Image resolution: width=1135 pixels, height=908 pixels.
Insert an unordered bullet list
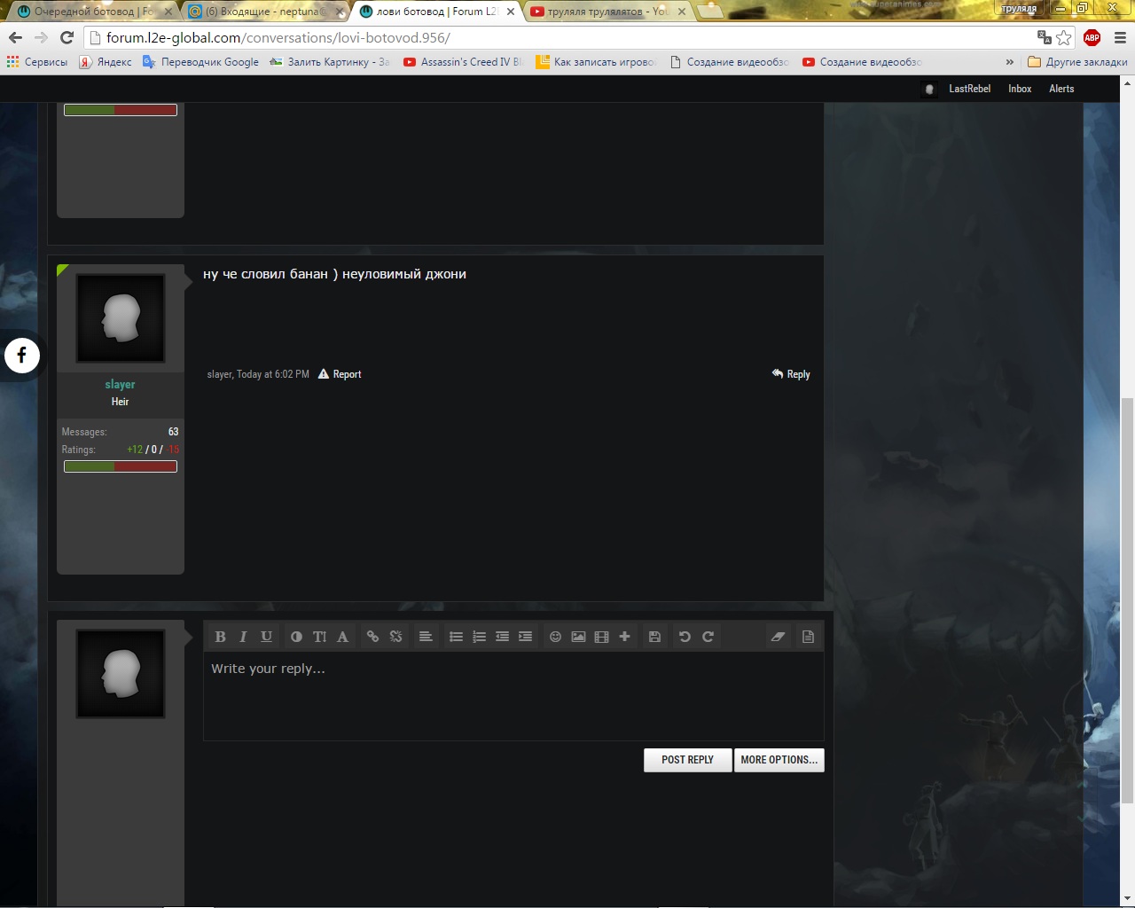(x=456, y=637)
